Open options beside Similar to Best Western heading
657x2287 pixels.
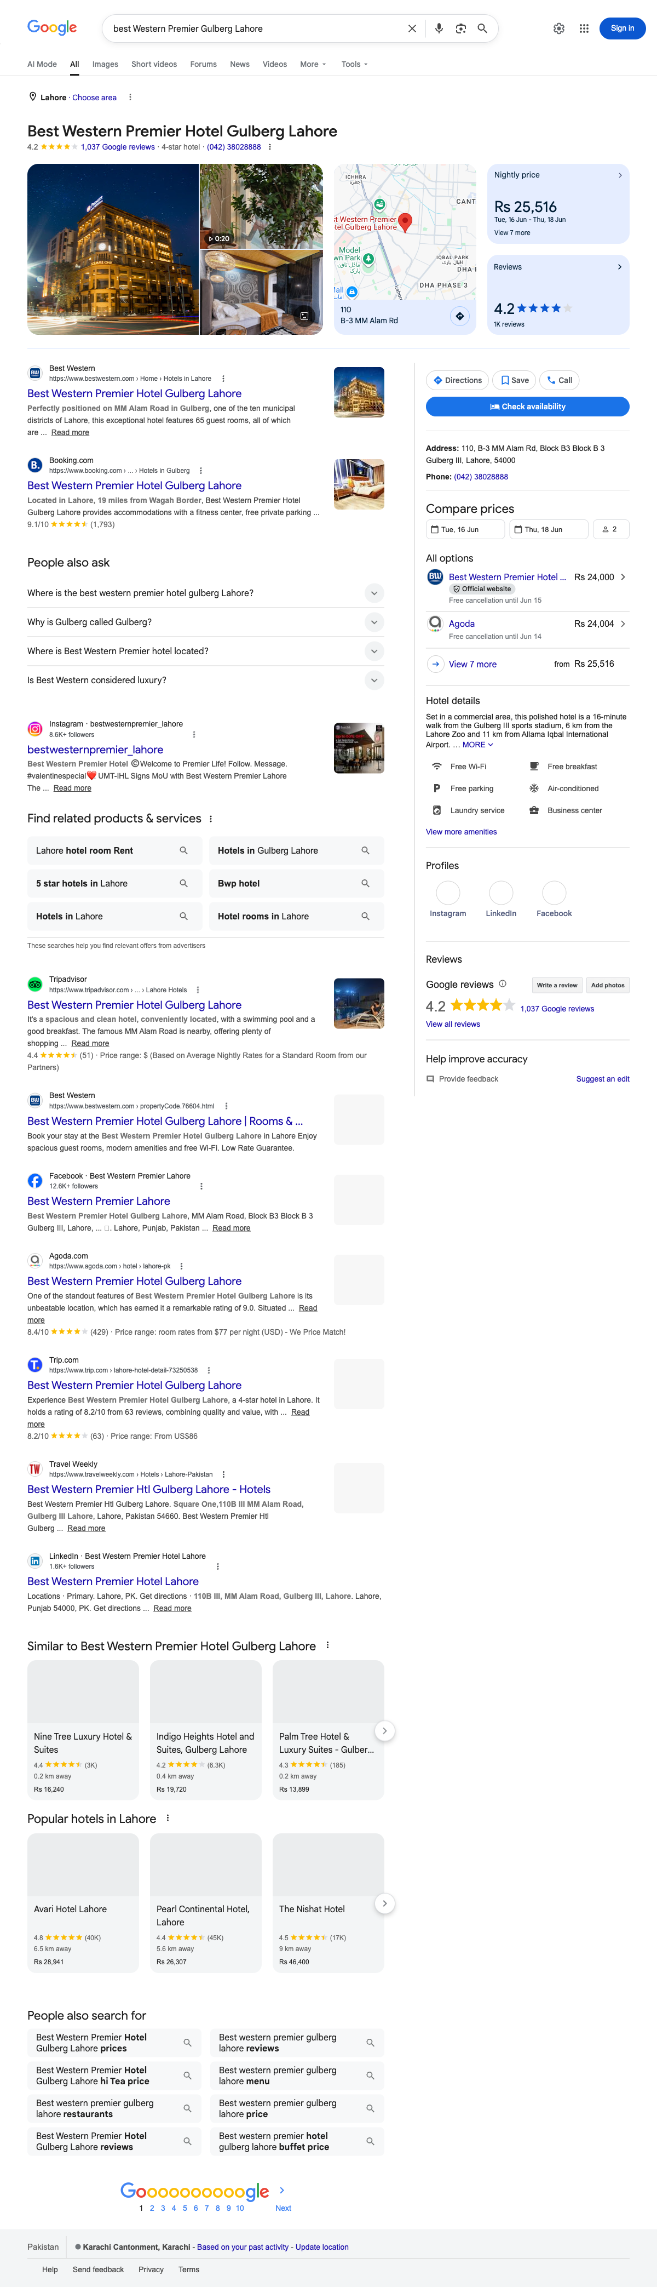[328, 1645]
